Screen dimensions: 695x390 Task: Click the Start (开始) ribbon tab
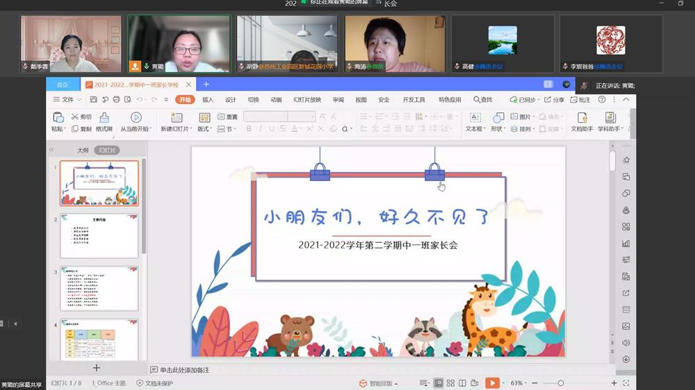pos(185,100)
